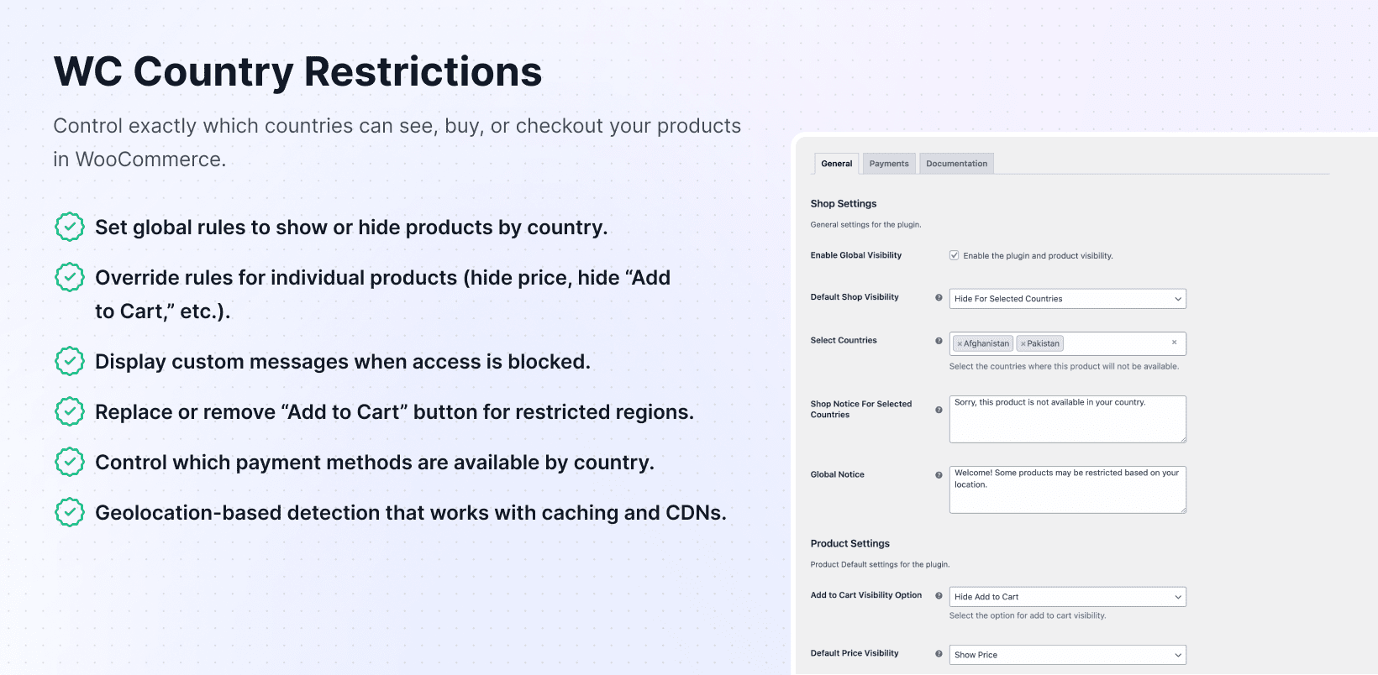Open the Documentation tab
The height and width of the screenshot is (675, 1378).
click(956, 164)
